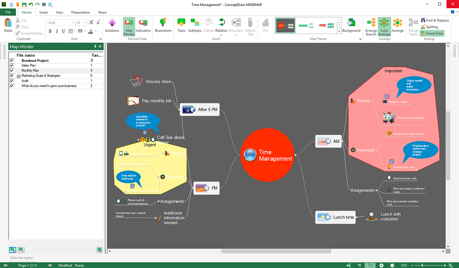Open the Help question mark icon
The height and width of the screenshot is (268, 459).
tap(453, 12)
